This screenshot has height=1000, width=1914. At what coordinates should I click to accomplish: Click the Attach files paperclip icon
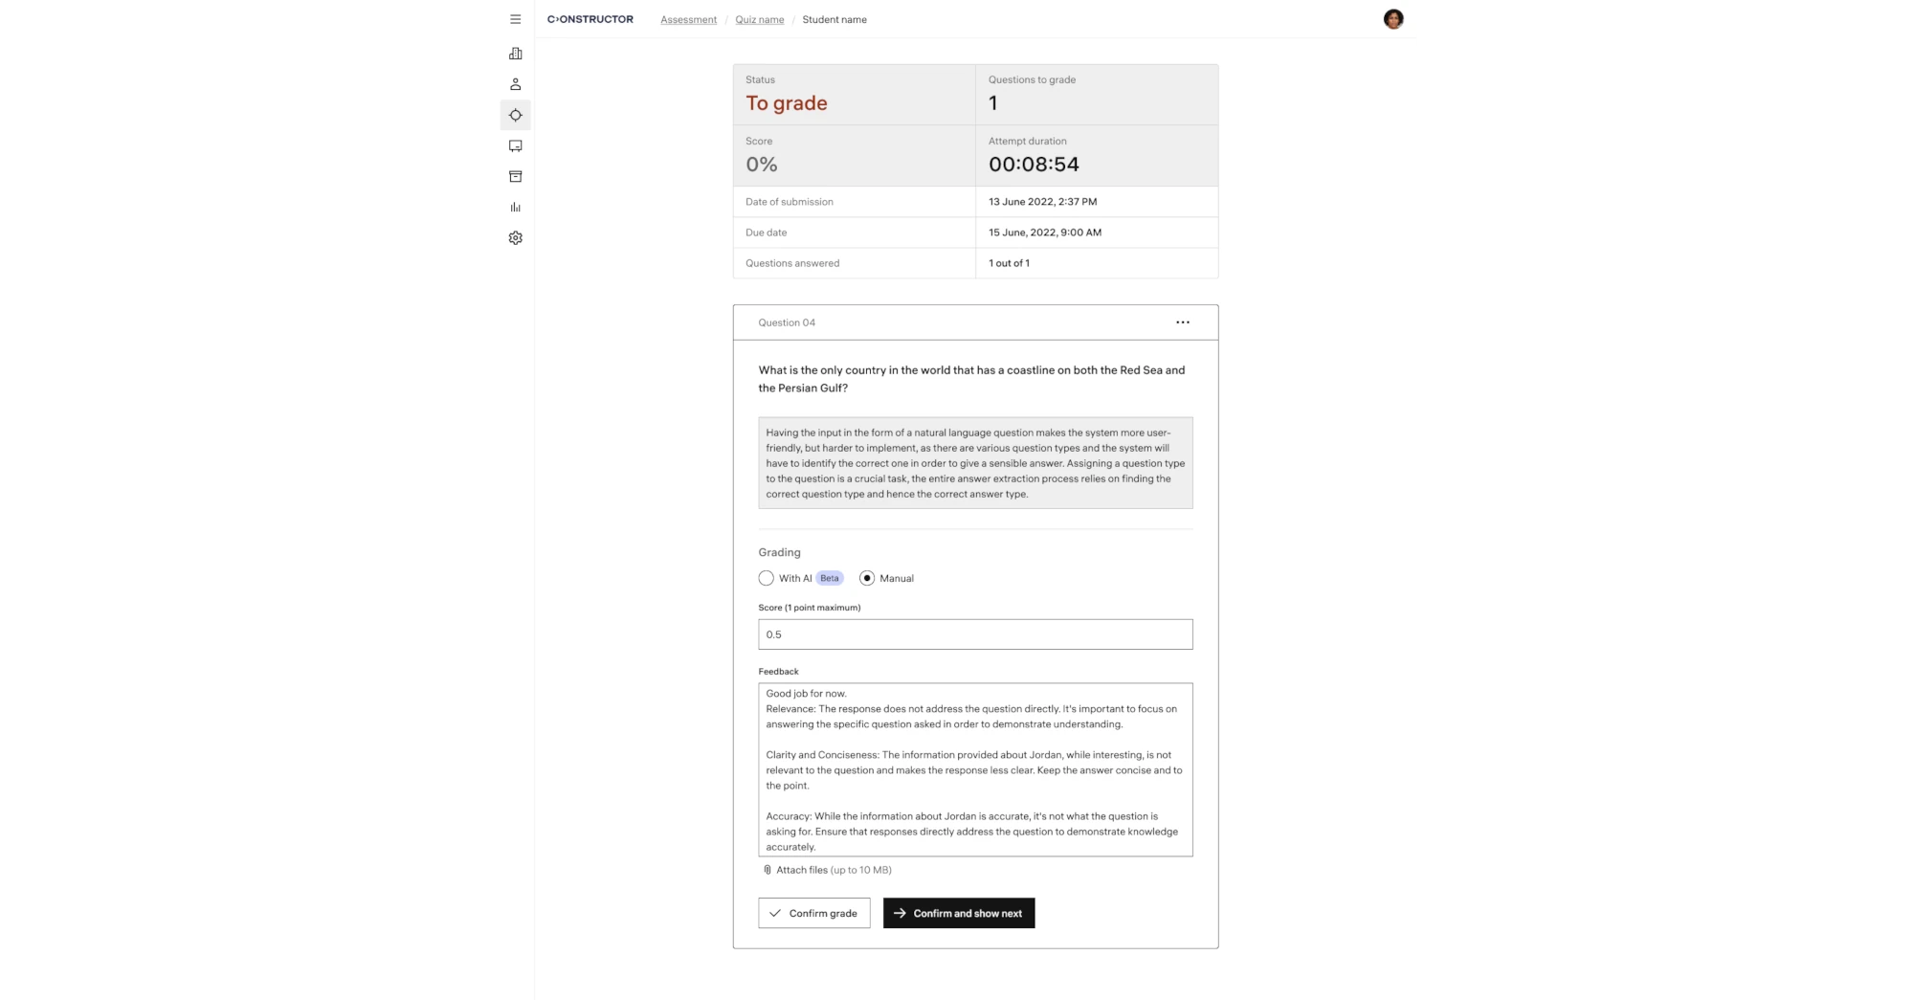click(x=766, y=870)
